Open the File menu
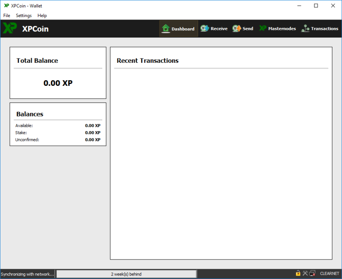 (x=6, y=15)
